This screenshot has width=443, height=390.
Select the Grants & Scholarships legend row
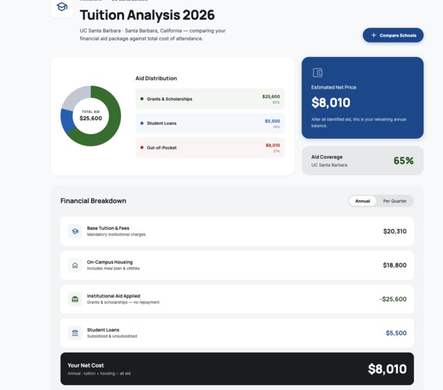pos(210,99)
